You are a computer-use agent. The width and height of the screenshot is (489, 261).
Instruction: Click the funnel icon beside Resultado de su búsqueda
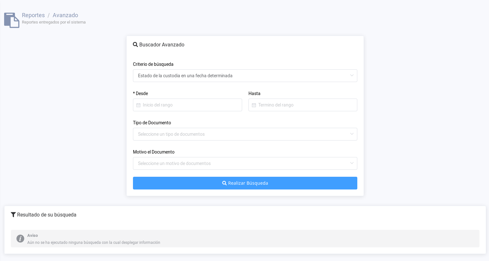(x=13, y=215)
